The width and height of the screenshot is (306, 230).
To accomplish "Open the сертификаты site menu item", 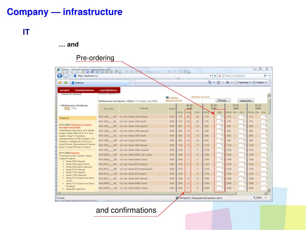I will (x=108, y=90).
